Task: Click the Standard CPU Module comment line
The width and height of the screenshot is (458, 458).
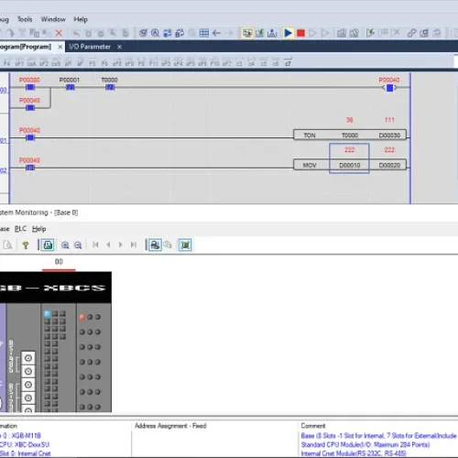Action: [x=365, y=444]
